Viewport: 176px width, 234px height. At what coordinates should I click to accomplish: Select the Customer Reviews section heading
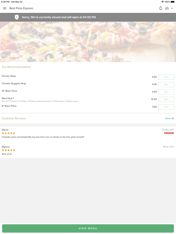click(13, 118)
